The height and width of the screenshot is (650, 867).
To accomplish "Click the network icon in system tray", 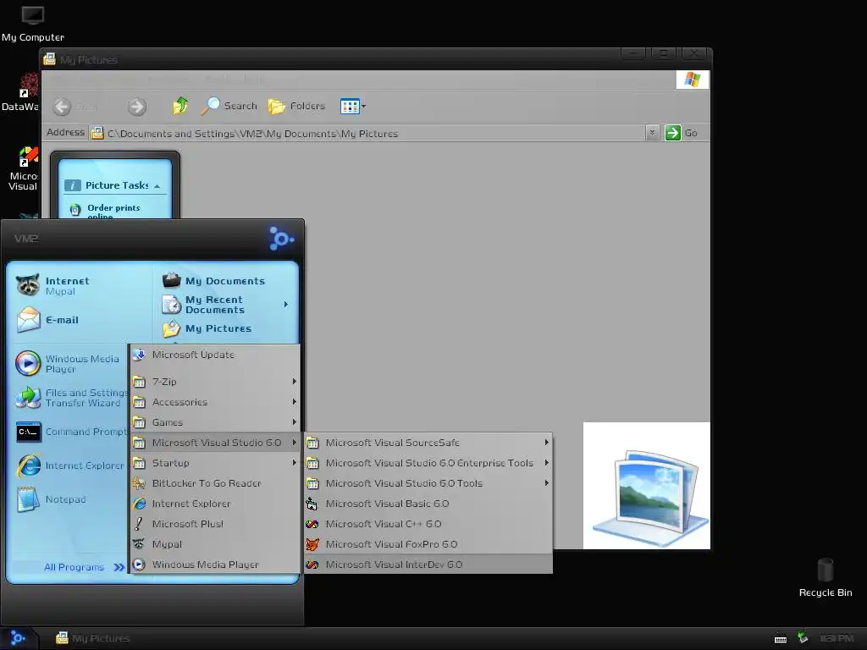I will pyautogui.click(x=803, y=638).
